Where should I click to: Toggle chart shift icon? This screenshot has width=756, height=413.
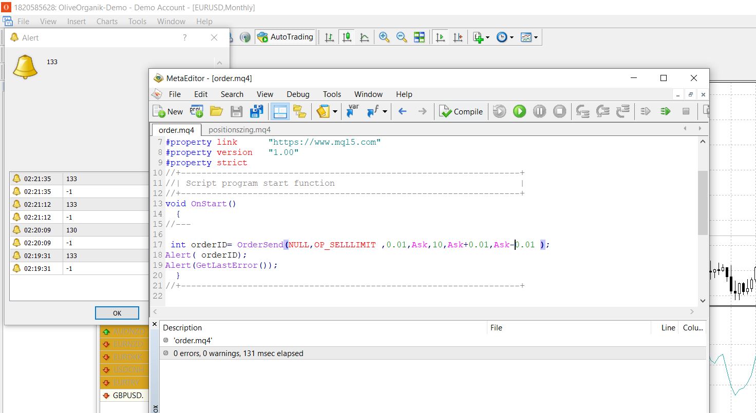point(458,37)
